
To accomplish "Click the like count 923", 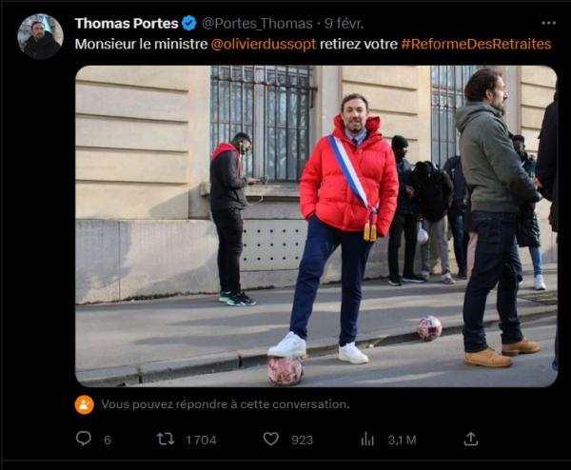I will (302, 440).
